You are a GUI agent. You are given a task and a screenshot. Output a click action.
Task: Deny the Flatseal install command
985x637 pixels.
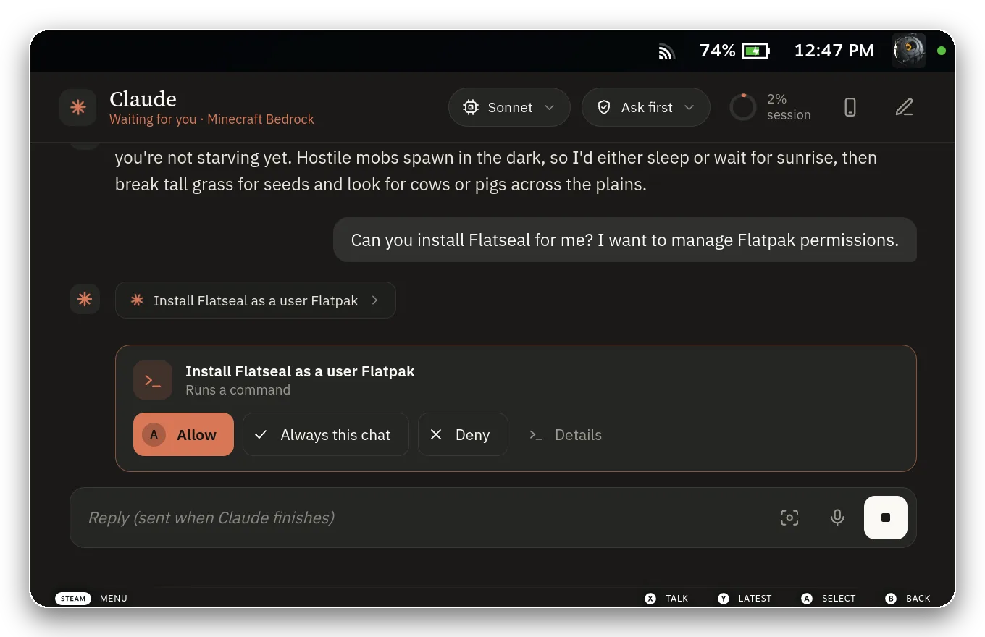[463, 434]
